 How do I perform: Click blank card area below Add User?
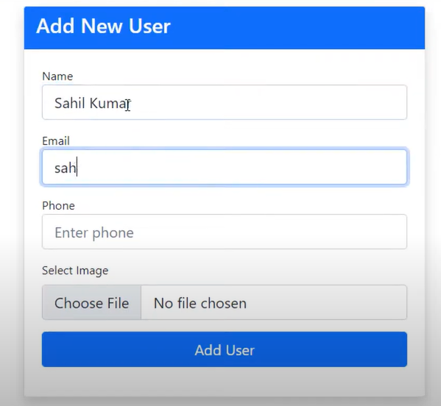(x=224, y=382)
